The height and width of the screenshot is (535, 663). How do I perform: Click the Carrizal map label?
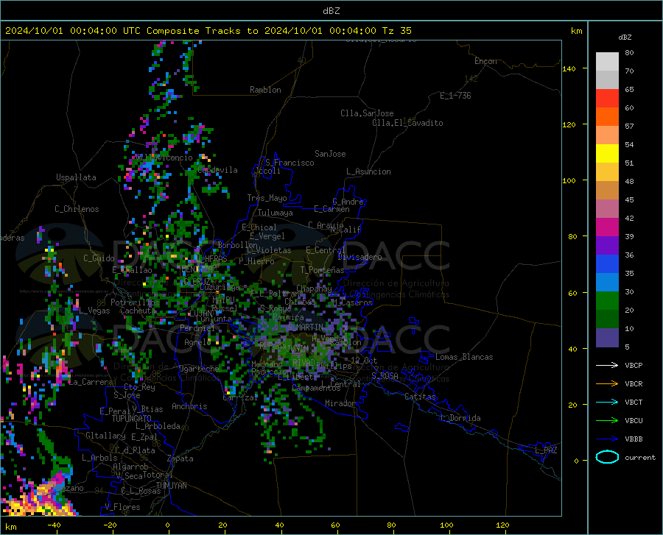tap(240, 397)
